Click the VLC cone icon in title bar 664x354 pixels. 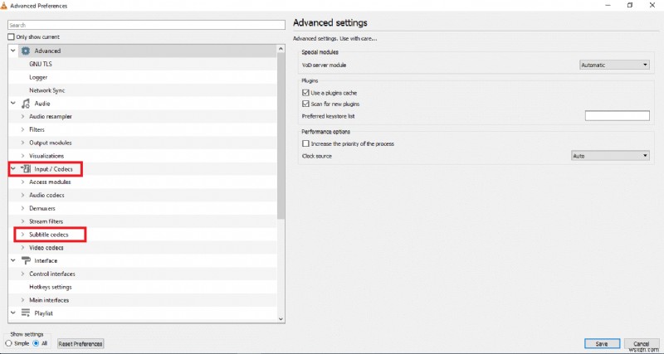4,6
